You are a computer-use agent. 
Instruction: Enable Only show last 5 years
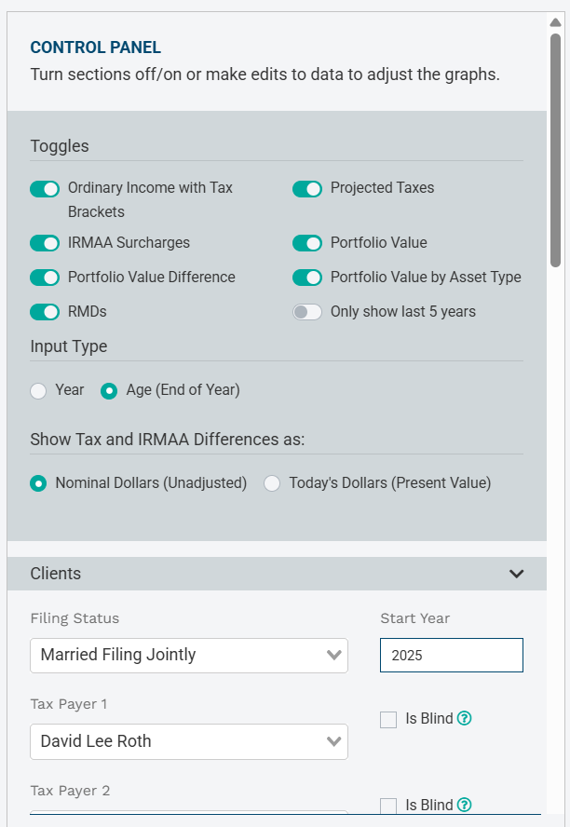coord(307,311)
